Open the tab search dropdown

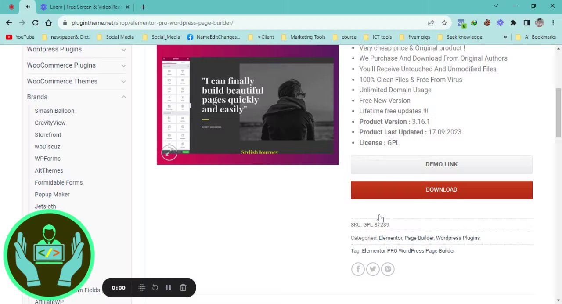[496, 6]
